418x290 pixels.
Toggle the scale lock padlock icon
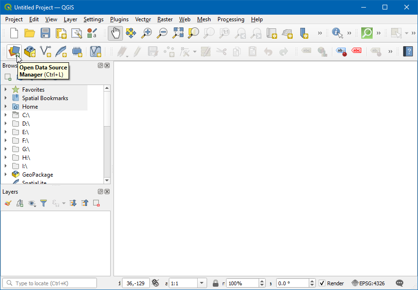(216, 283)
